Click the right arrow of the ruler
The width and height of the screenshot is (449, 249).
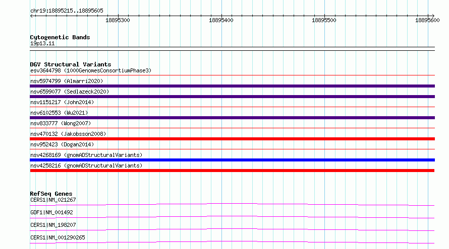click(433, 16)
